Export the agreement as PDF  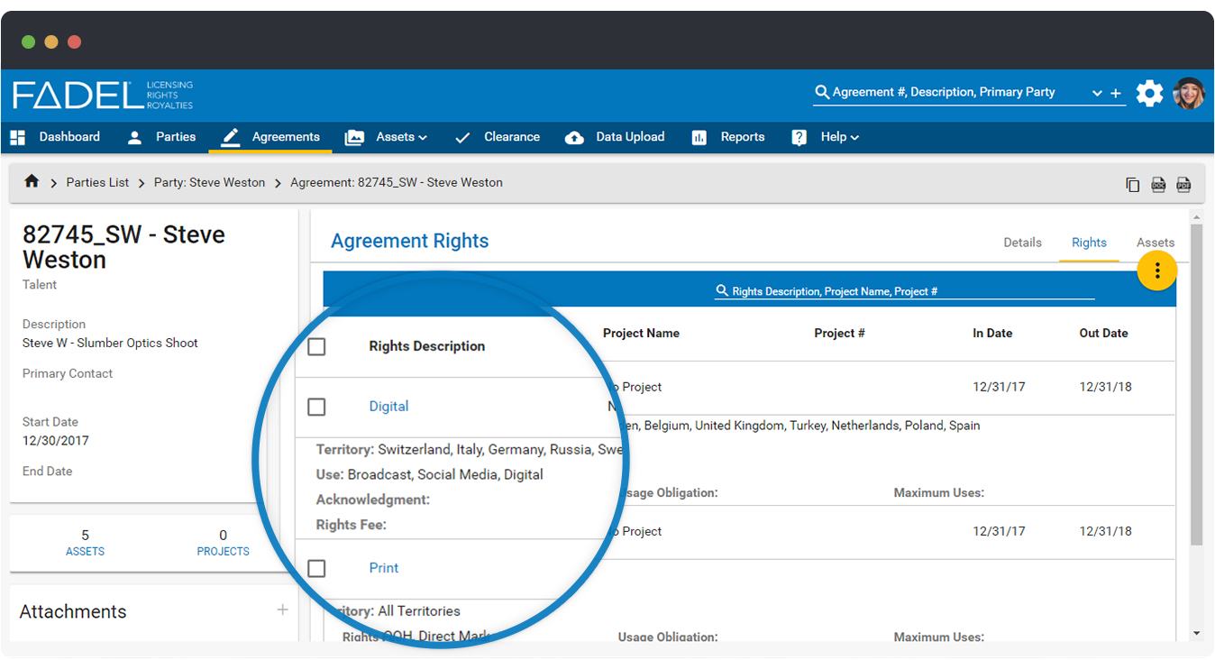point(1183,184)
